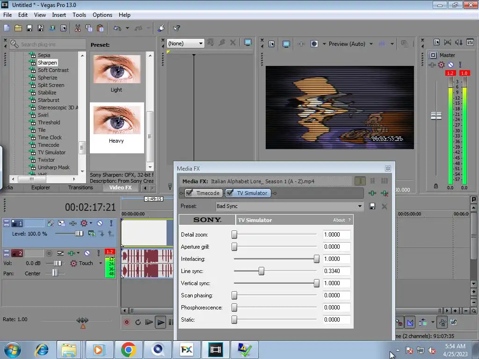
Task: Open track 1 motion icon
Action: pyautogui.click(x=61, y=223)
